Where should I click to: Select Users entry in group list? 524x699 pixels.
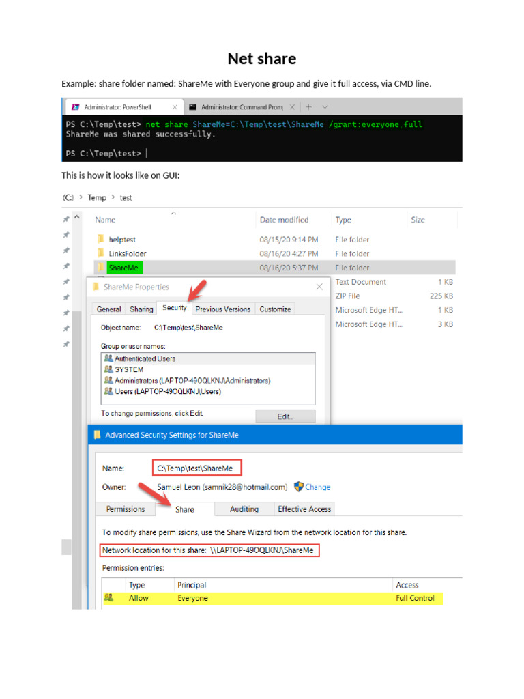(x=208, y=391)
